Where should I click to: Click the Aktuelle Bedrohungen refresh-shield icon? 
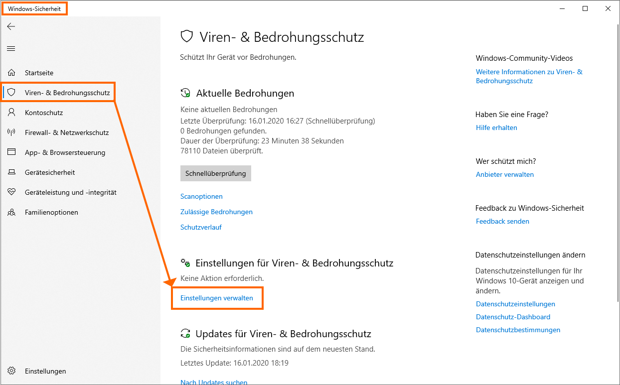pos(186,93)
